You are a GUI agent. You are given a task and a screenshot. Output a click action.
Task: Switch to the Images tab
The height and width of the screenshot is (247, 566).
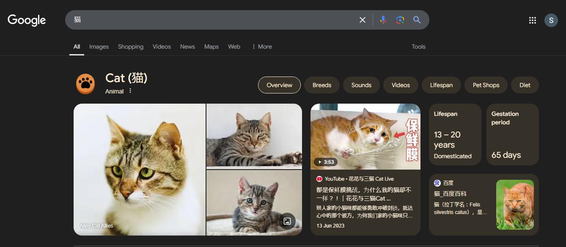(x=99, y=47)
